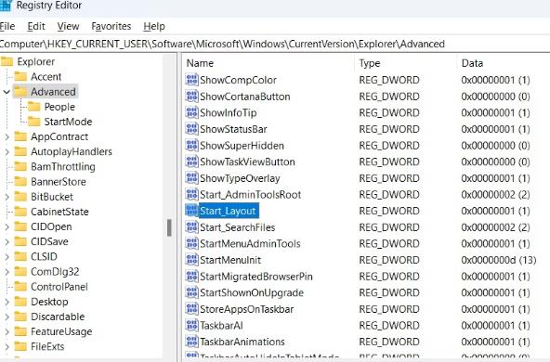Expand the CIDOpen key
550x362 pixels.
7,226
